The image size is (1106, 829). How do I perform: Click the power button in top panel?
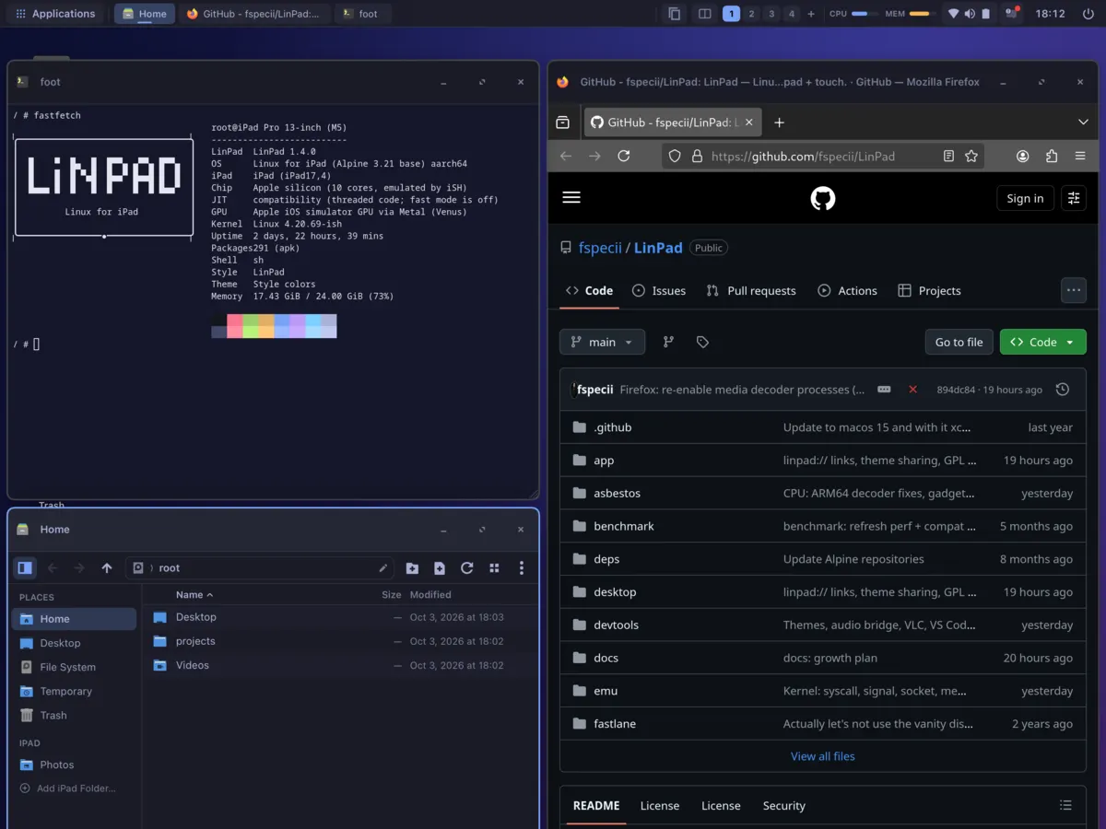click(x=1089, y=14)
